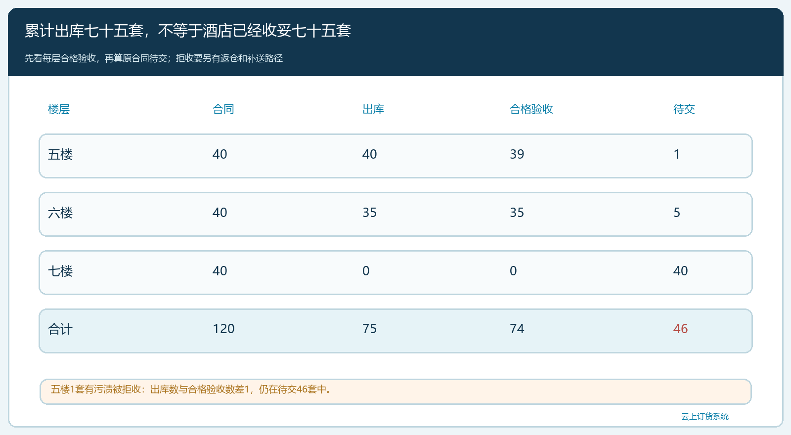
Task: Click 六楼 待交 value 5
Action: [677, 213]
